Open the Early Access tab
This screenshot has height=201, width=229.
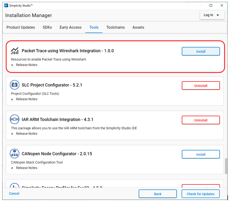(x=70, y=27)
